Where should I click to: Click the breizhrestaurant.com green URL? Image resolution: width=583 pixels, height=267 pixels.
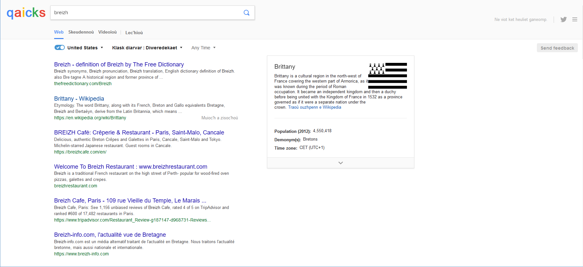coord(75,186)
